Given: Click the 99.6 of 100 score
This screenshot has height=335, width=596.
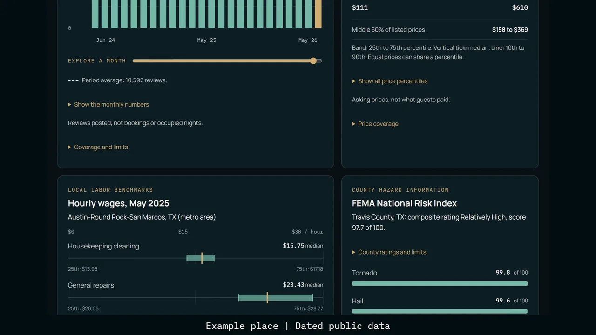Looking at the screenshot, I should click(x=512, y=301).
